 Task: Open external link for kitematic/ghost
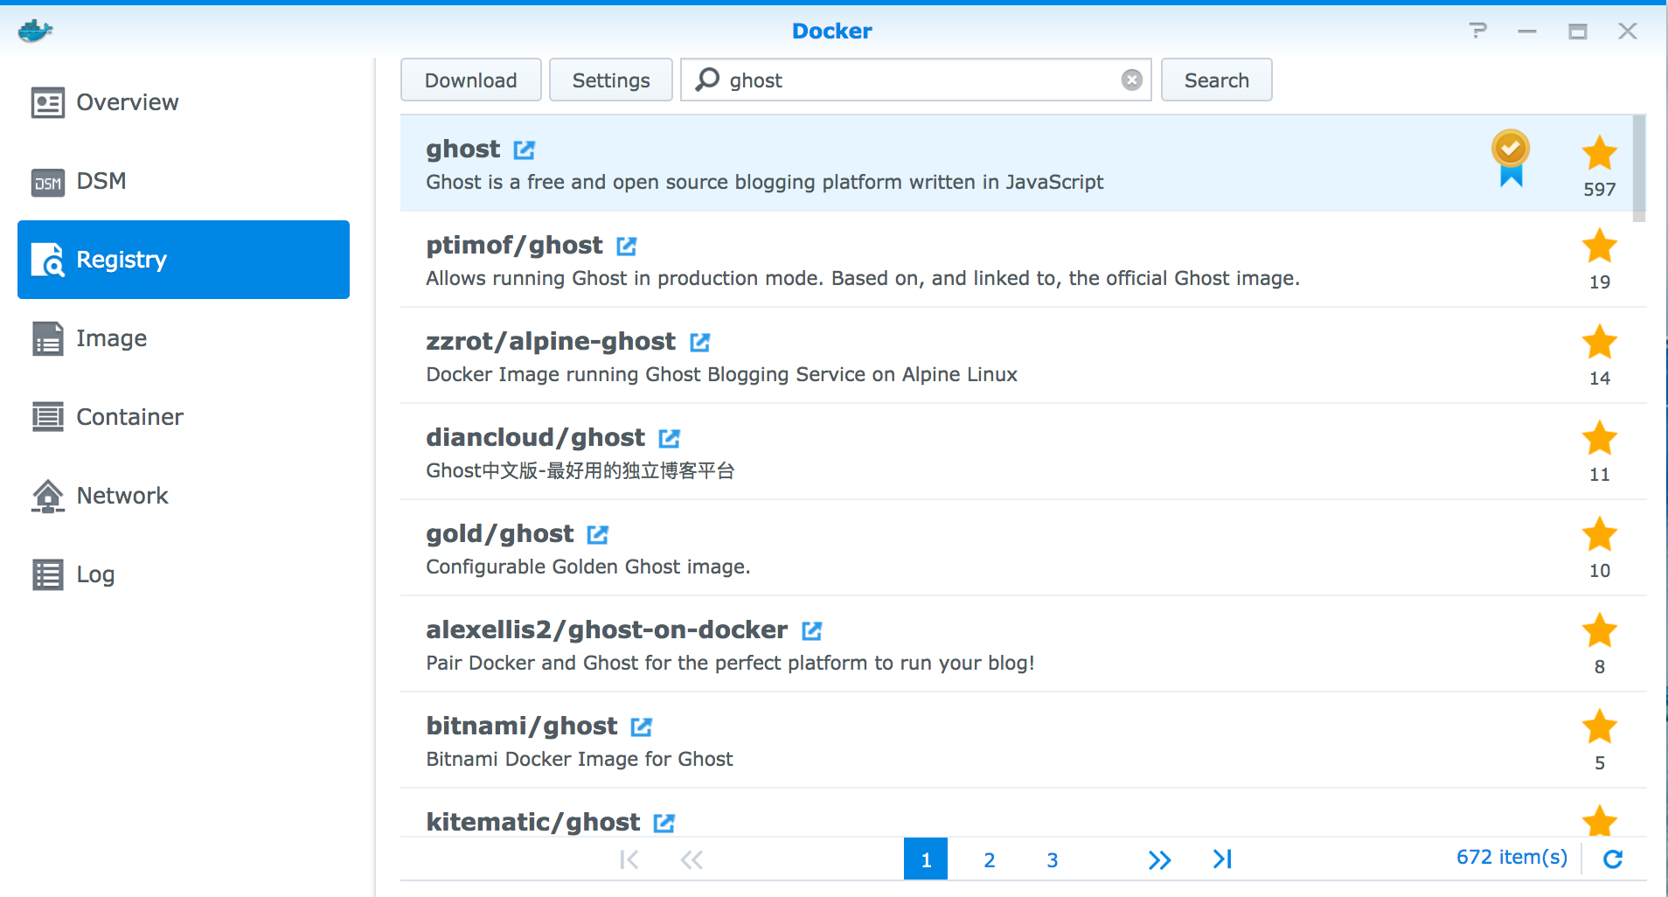(x=664, y=824)
